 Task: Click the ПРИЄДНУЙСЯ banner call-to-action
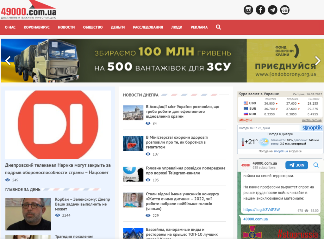pyautogui.click(x=285, y=66)
